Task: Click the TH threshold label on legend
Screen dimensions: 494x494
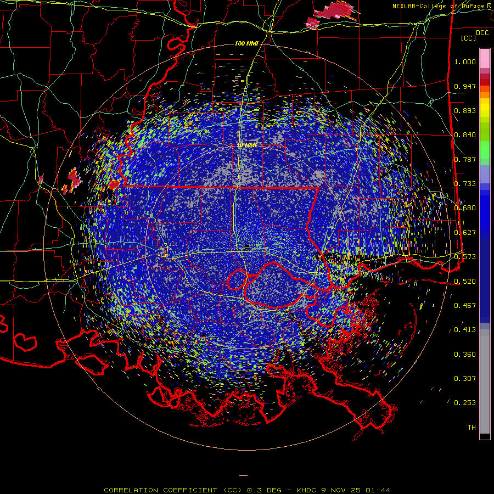Action: point(471,428)
